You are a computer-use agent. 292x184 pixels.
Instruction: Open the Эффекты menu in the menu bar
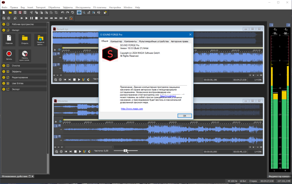tap(68, 7)
